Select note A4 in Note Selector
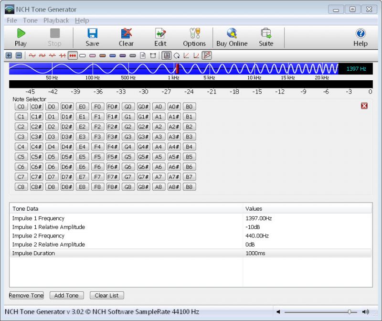Image resolution: width=382 pixels, height=321 pixels. [x=159, y=147]
